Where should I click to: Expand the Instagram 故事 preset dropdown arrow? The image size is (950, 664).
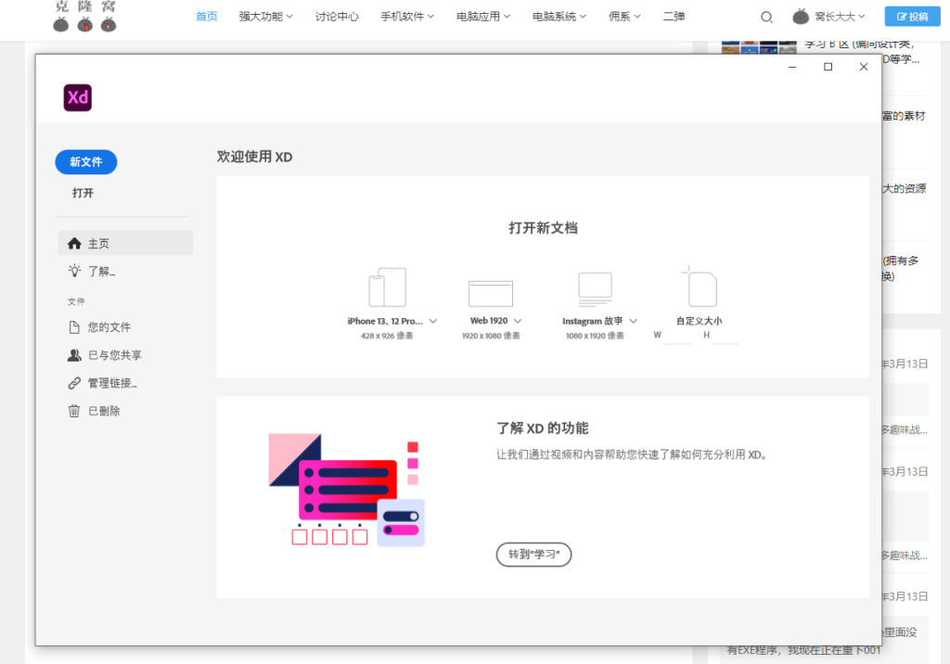click(x=633, y=321)
